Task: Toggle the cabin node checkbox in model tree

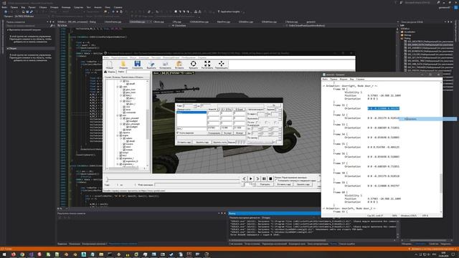Action: point(120,87)
